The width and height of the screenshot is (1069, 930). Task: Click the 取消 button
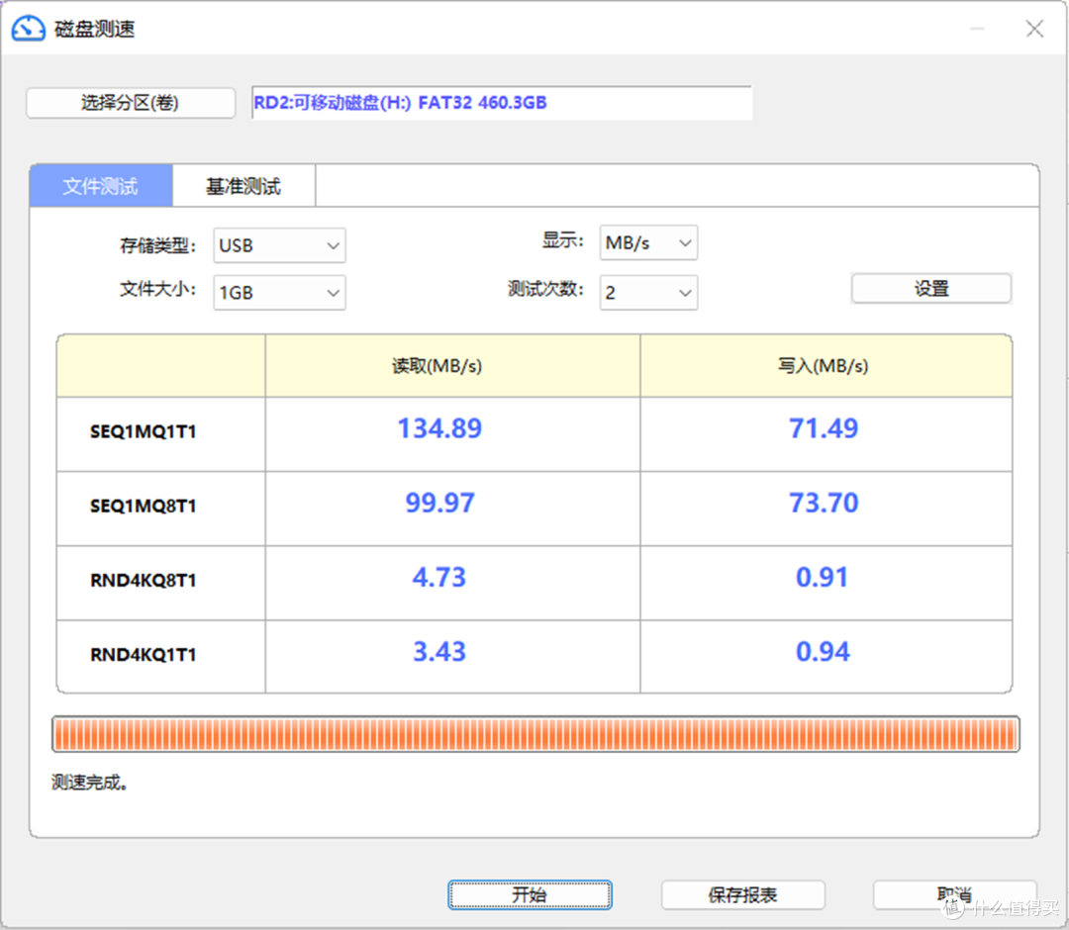point(954,894)
